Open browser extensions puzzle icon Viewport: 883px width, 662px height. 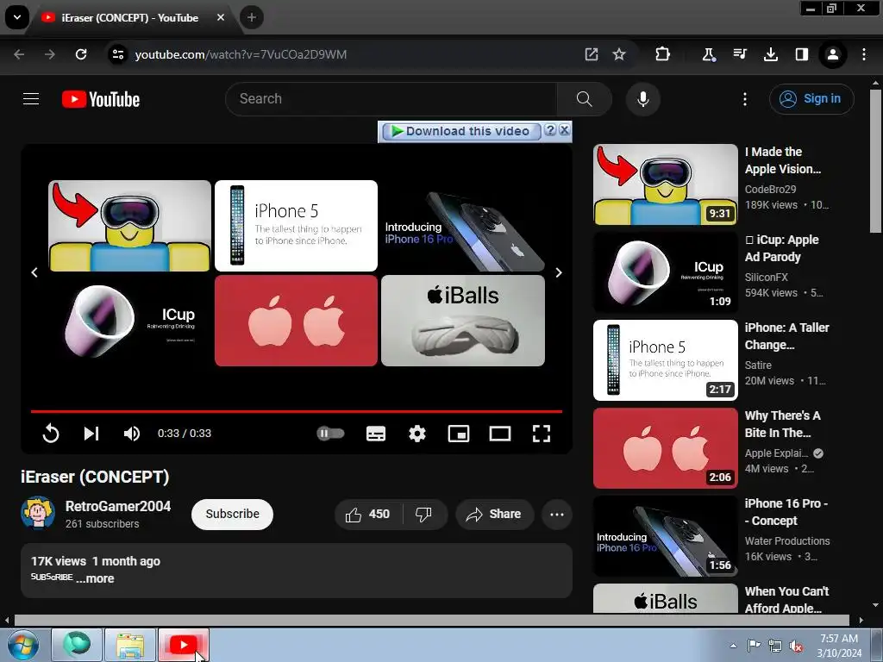coord(663,54)
